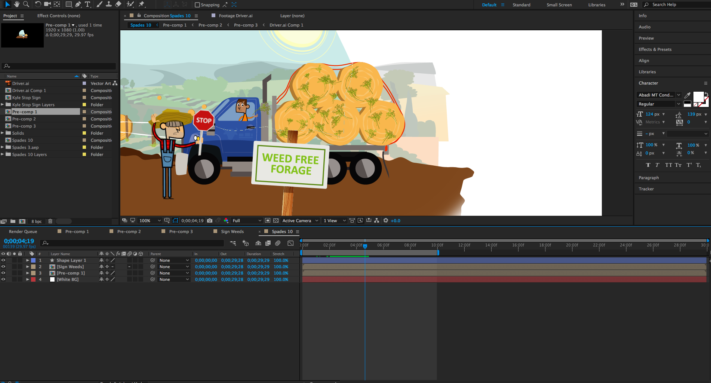Select the Pen tool
Image resolution: width=711 pixels, height=383 pixels.
click(78, 4)
